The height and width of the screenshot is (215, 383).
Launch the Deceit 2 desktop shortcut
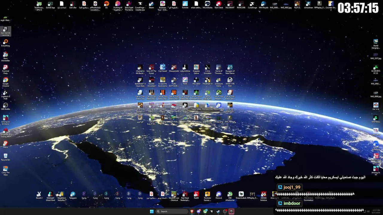point(39,195)
